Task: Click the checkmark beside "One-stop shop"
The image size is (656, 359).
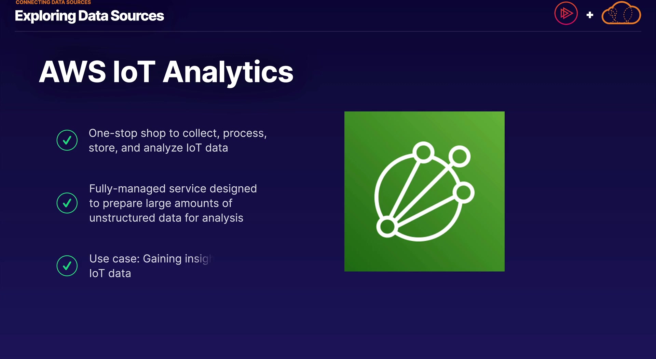Action: coord(67,140)
